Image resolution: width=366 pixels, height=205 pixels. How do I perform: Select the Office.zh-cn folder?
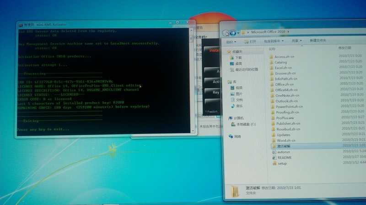tap(282, 84)
